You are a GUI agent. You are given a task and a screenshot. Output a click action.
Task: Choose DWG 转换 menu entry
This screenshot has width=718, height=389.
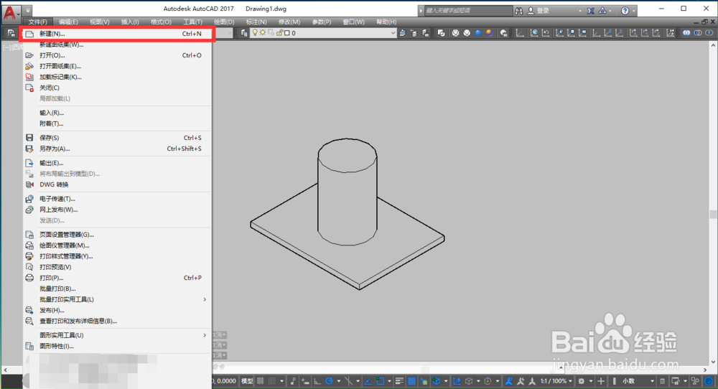tap(117, 184)
